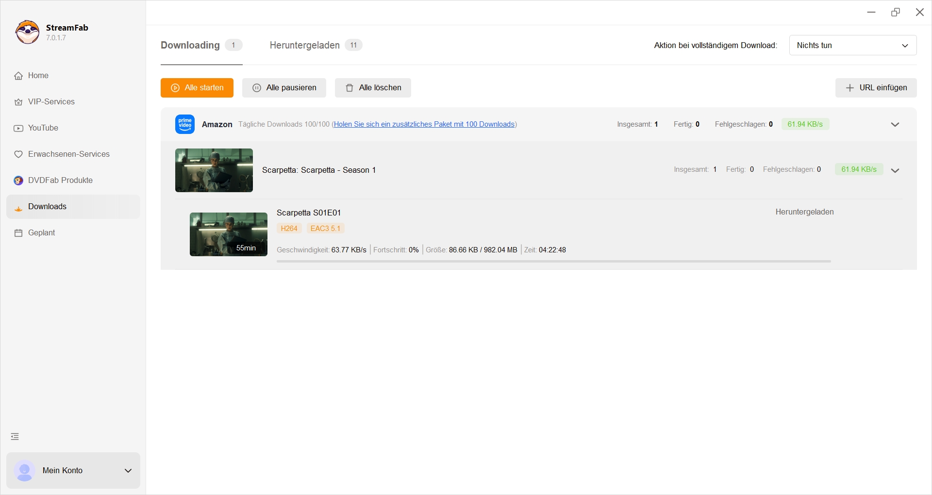Viewport: 932px width, 495px height.
Task: Open the extra 100 downloads package link
Action: (x=425, y=124)
